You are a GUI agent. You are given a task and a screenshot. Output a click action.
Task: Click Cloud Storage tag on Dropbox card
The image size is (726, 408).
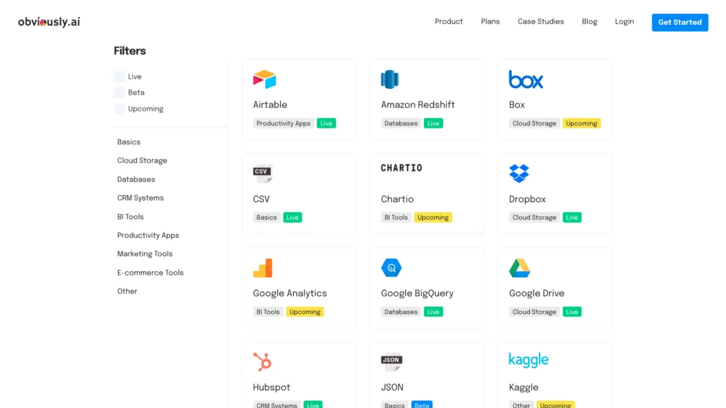534,217
